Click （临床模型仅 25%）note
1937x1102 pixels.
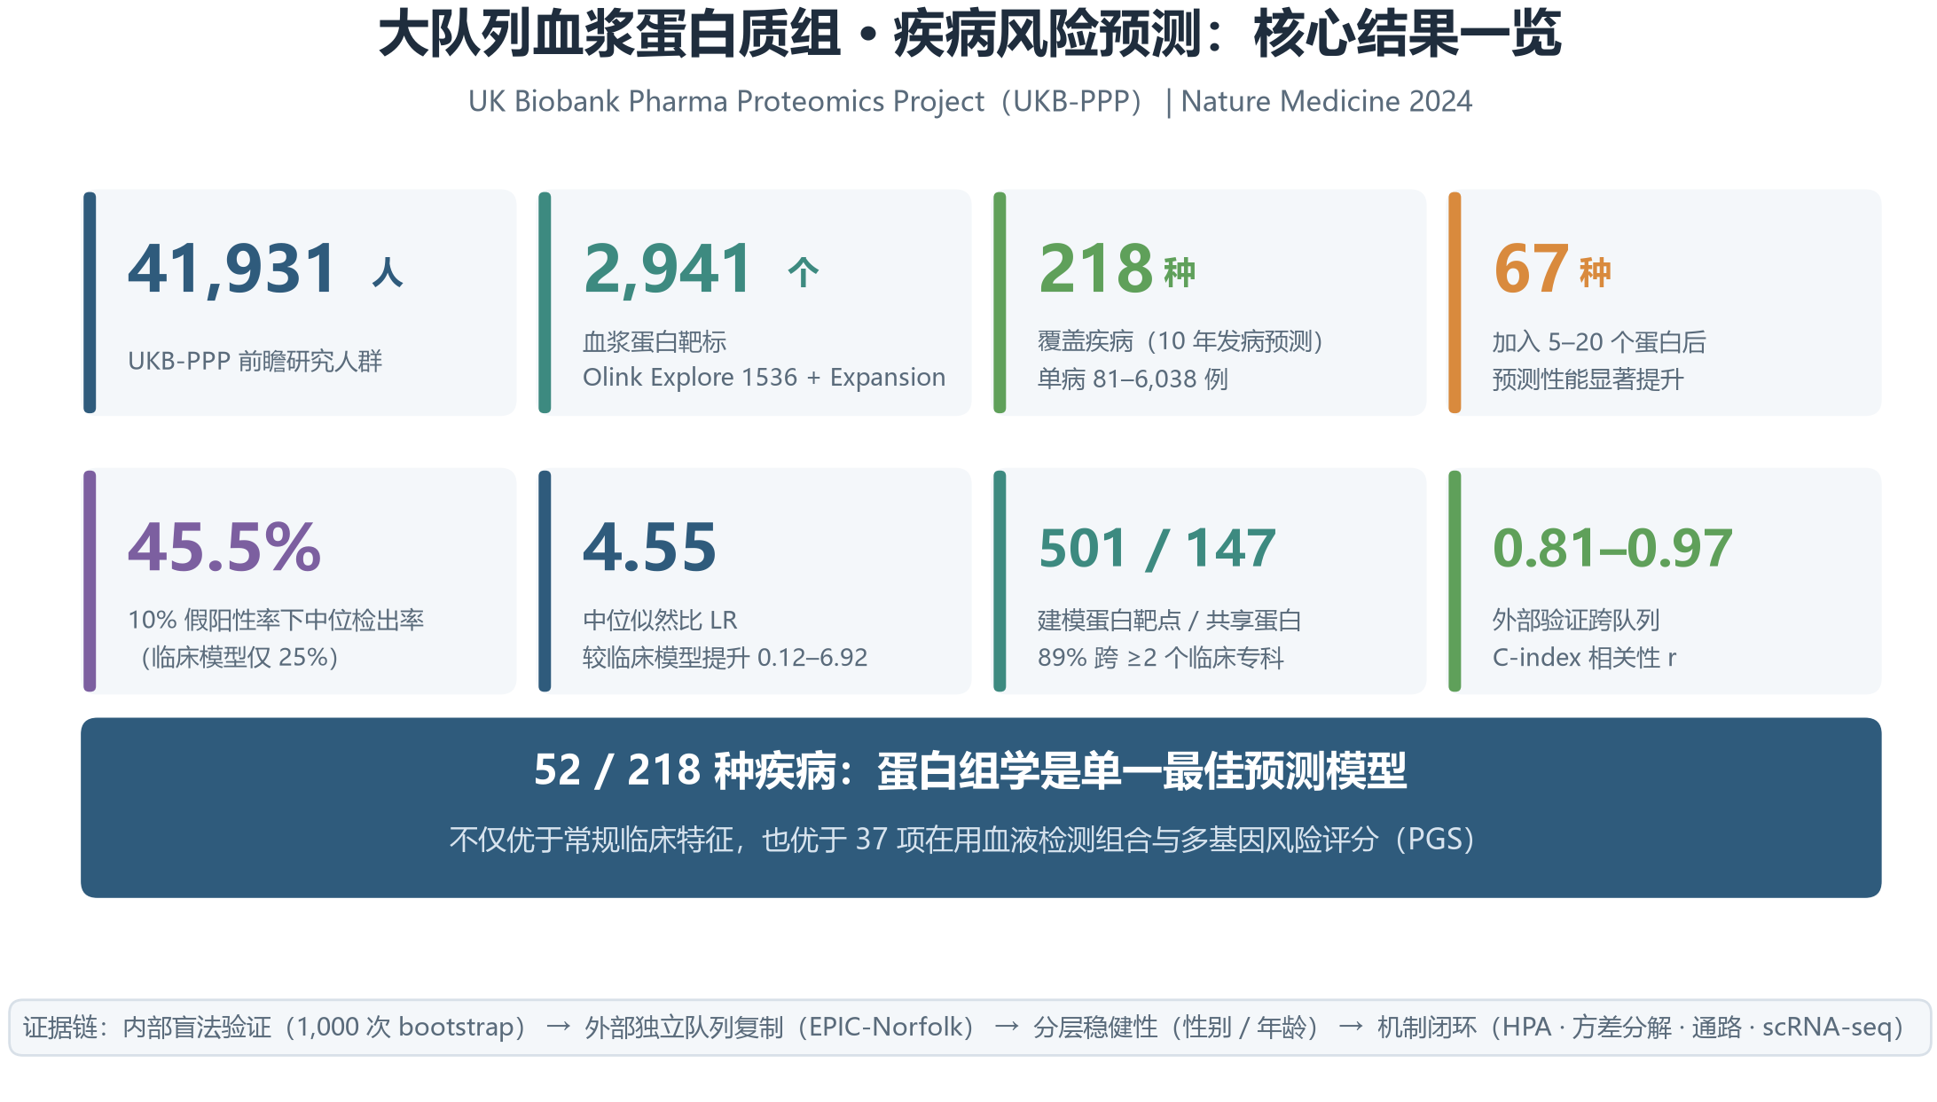click(235, 657)
